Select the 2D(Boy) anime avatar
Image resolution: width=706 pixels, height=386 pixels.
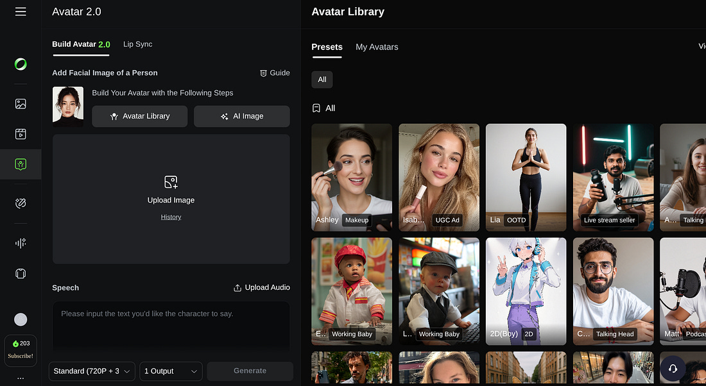click(x=526, y=292)
